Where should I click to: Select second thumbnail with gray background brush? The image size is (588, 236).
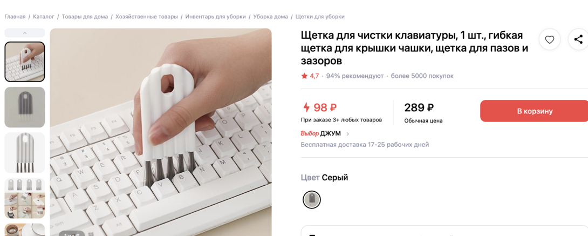click(25, 107)
